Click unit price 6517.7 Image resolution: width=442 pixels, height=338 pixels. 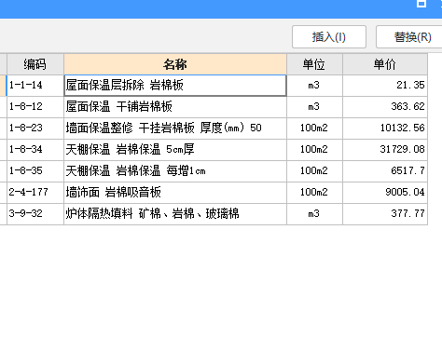(385, 171)
